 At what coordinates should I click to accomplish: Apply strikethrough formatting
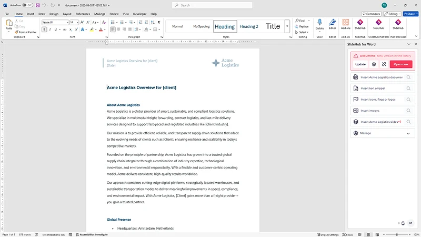65,29
